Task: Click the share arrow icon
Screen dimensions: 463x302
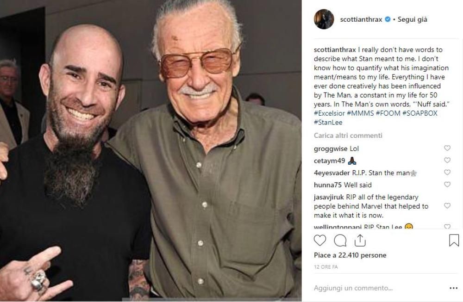Action: coord(360,240)
